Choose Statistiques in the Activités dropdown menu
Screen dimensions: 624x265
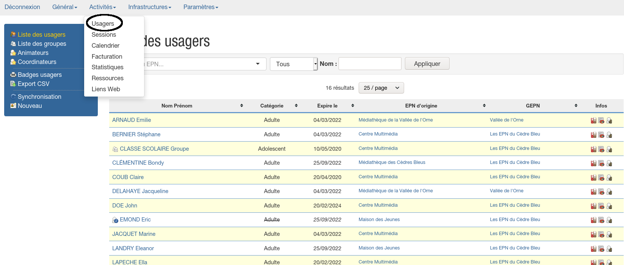(x=107, y=67)
